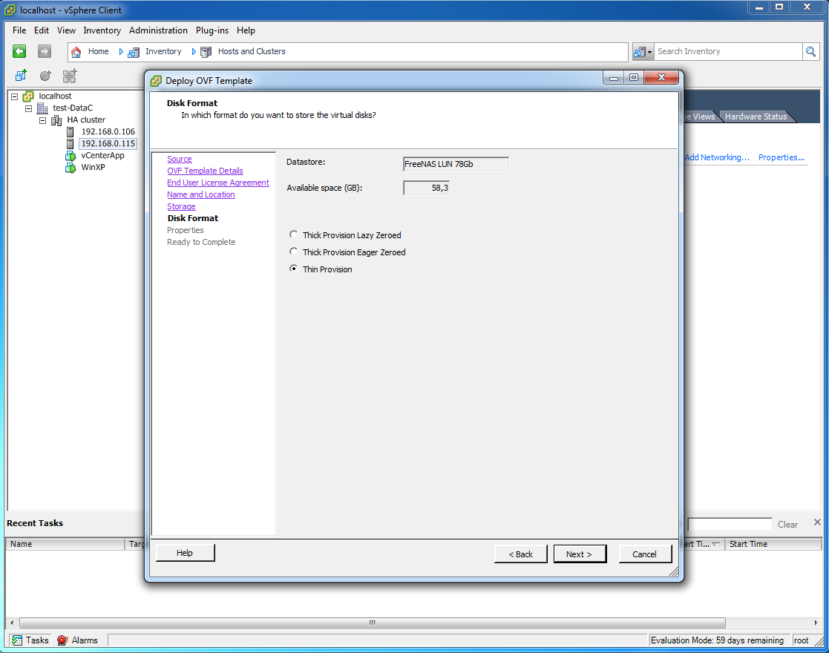Viewport: 829px width, 653px height.
Task: Select host 192.168.0.106 in tree
Action: click(x=108, y=131)
